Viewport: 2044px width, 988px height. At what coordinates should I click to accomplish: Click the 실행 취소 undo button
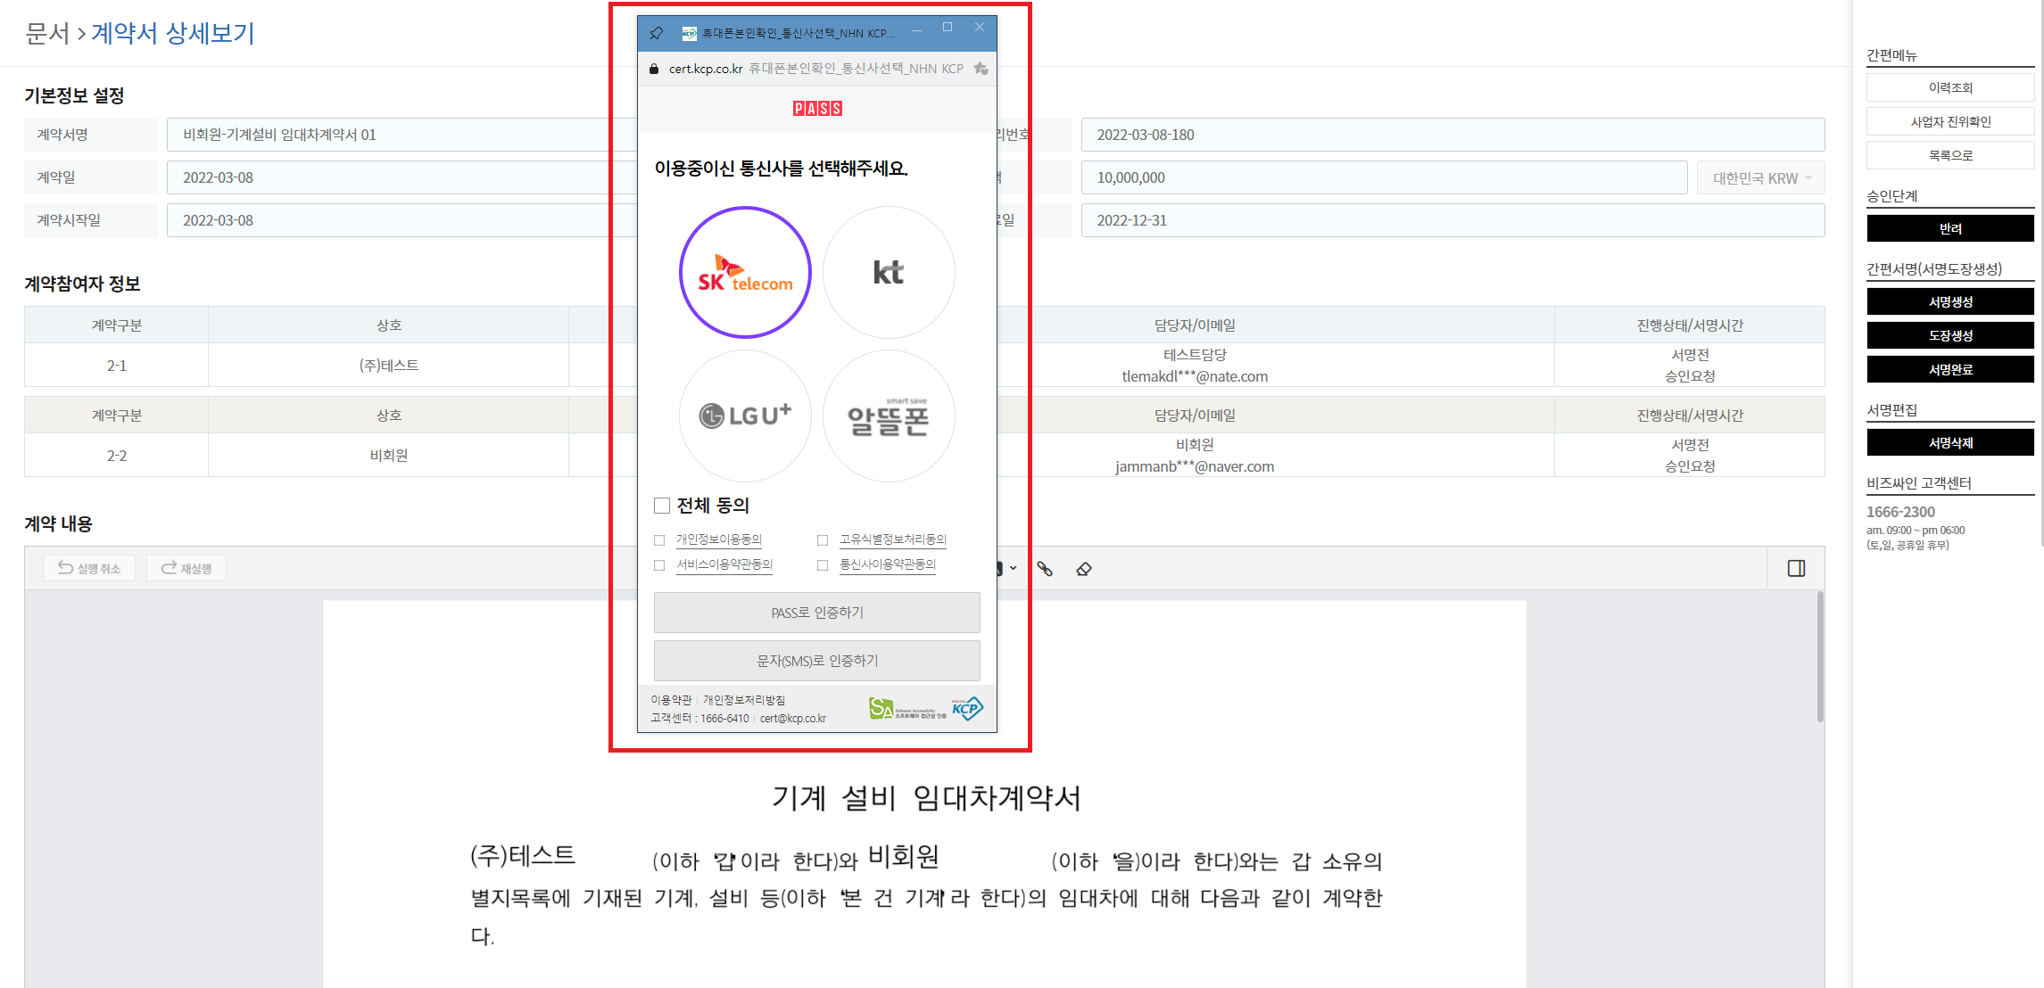coord(89,568)
